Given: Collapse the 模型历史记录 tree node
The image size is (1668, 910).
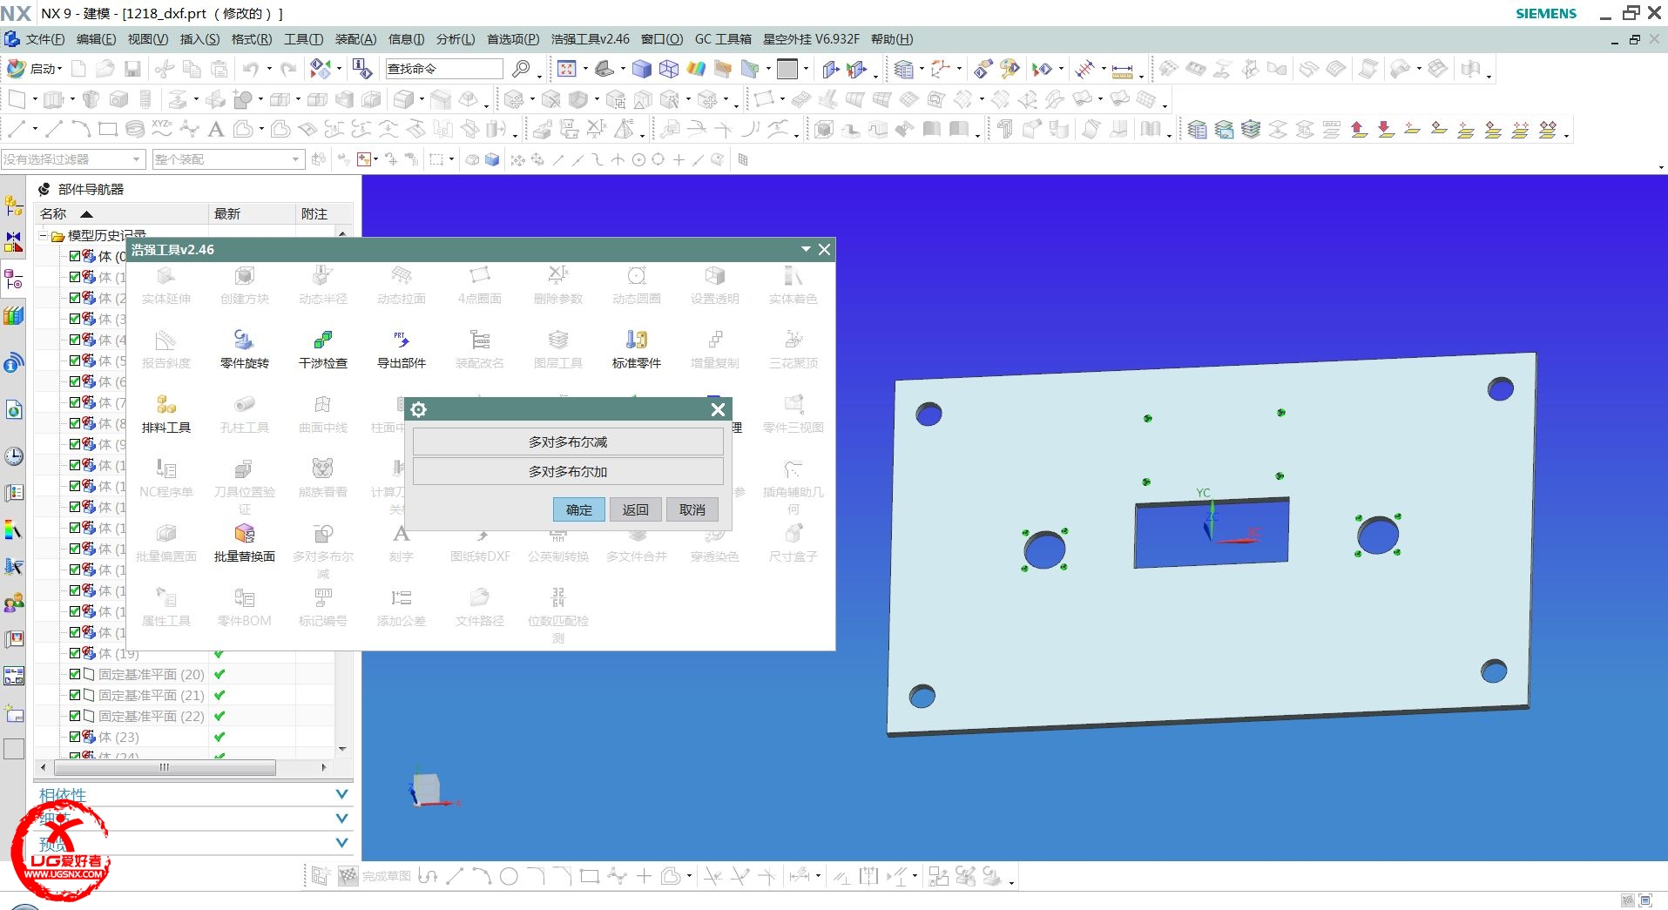Looking at the screenshot, I should coord(43,236).
